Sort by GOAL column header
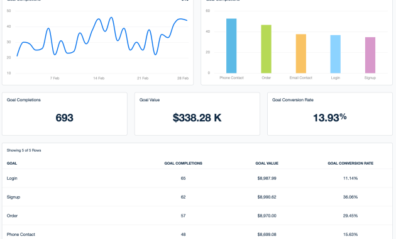This screenshot has height=239, width=396. tap(12, 163)
